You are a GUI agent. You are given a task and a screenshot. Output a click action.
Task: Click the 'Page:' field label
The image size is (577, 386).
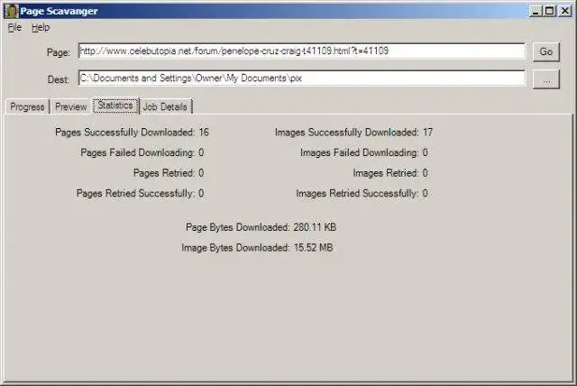[x=58, y=52]
